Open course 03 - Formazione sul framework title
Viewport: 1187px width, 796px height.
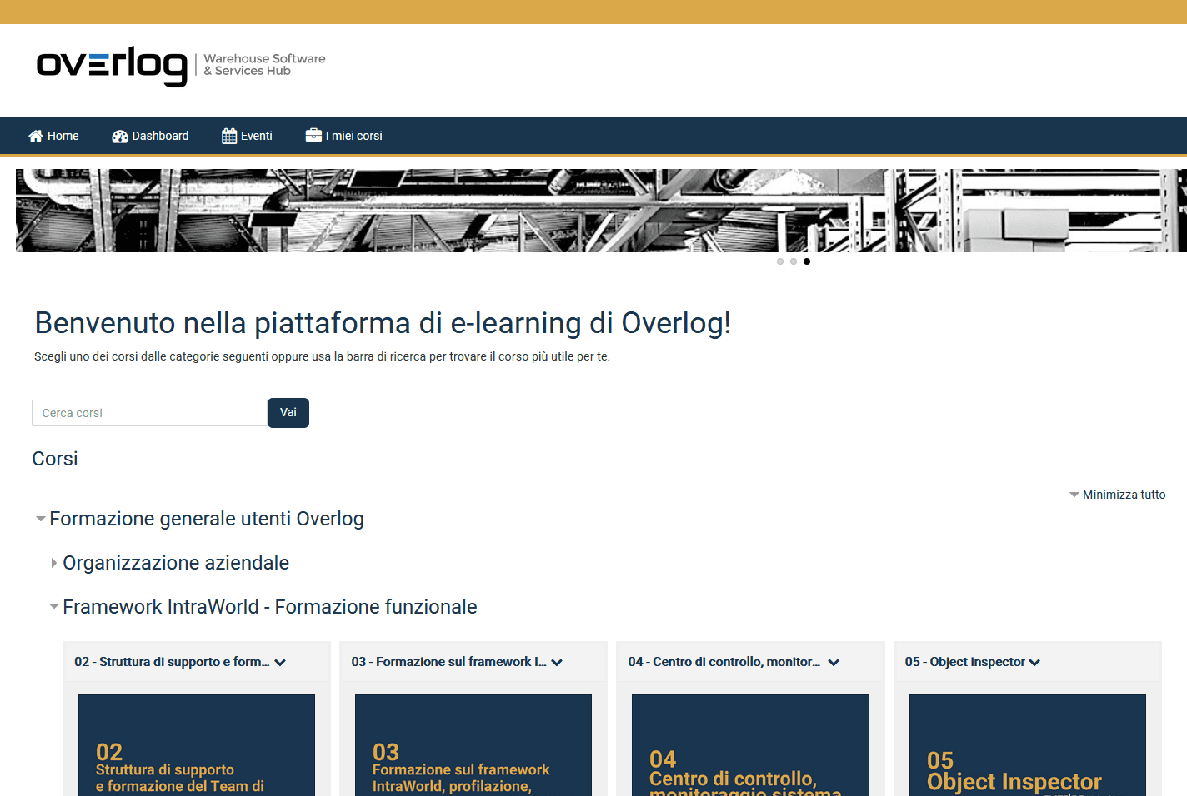point(449,662)
